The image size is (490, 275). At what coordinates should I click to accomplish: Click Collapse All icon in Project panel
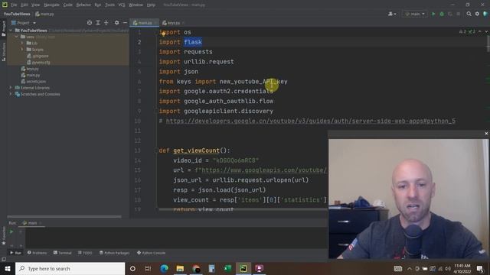(106, 23)
